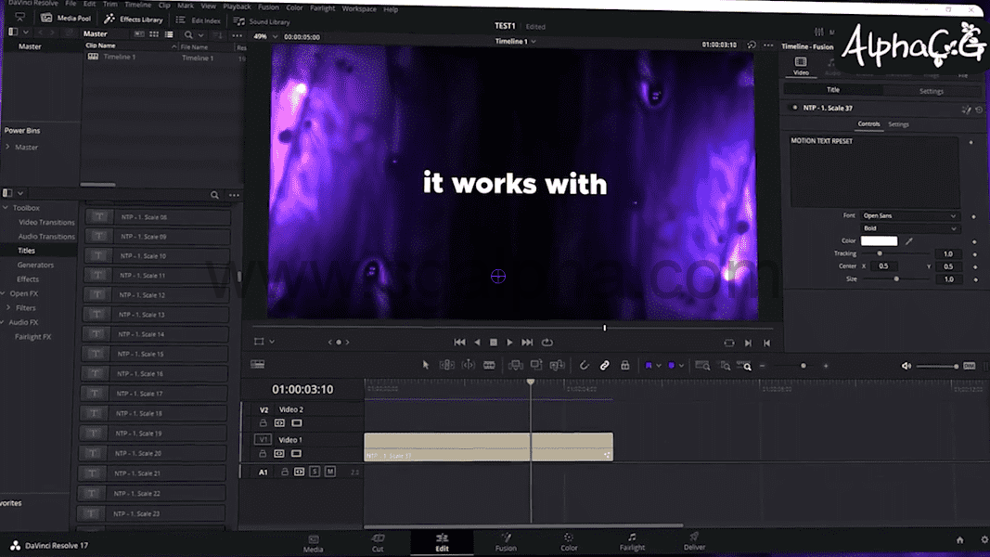
Task: Expand the Master folder under Power Bins
Action: coord(8,148)
